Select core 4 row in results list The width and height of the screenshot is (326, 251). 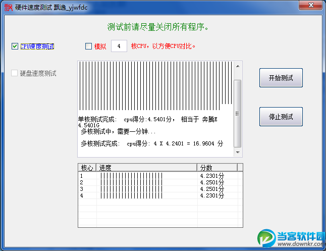[x=160, y=195]
